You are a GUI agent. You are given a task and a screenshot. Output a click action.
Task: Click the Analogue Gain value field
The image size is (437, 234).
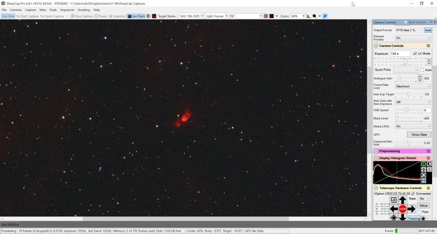click(427, 78)
